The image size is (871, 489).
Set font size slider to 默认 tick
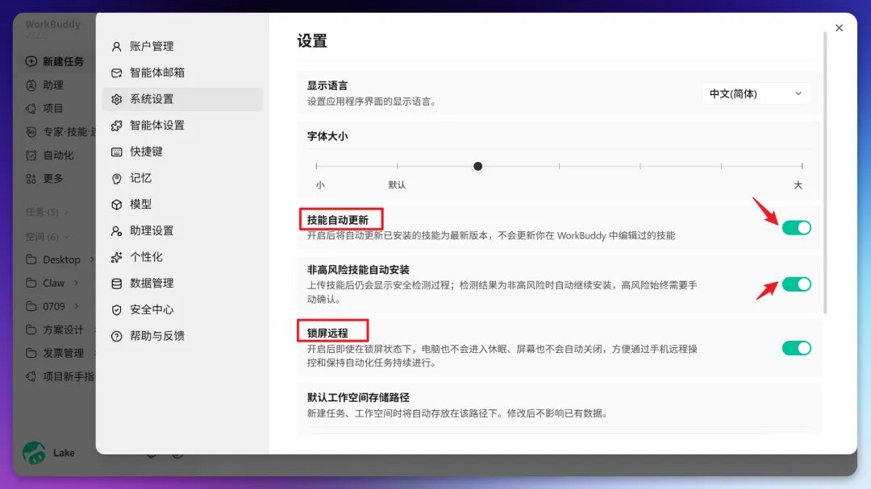point(397,166)
